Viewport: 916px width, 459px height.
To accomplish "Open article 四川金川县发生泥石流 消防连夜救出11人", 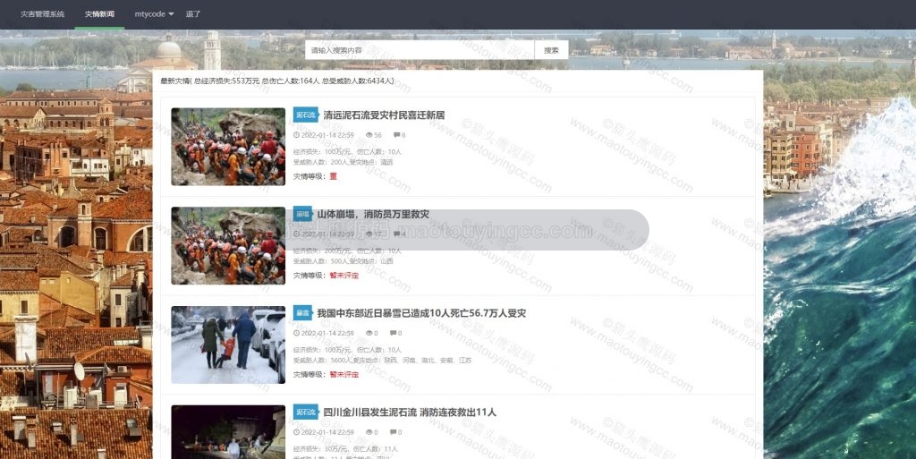I will pos(410,412).
